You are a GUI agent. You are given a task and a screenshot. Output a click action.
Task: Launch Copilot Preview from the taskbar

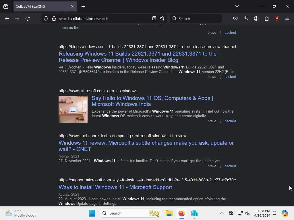[x=285, y=213]
